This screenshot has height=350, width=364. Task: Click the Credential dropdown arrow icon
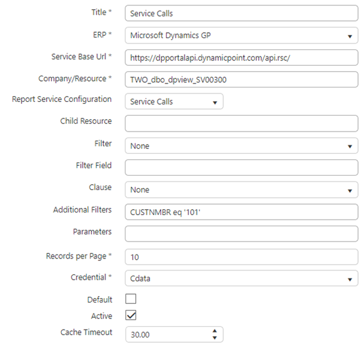coord(350,280)
